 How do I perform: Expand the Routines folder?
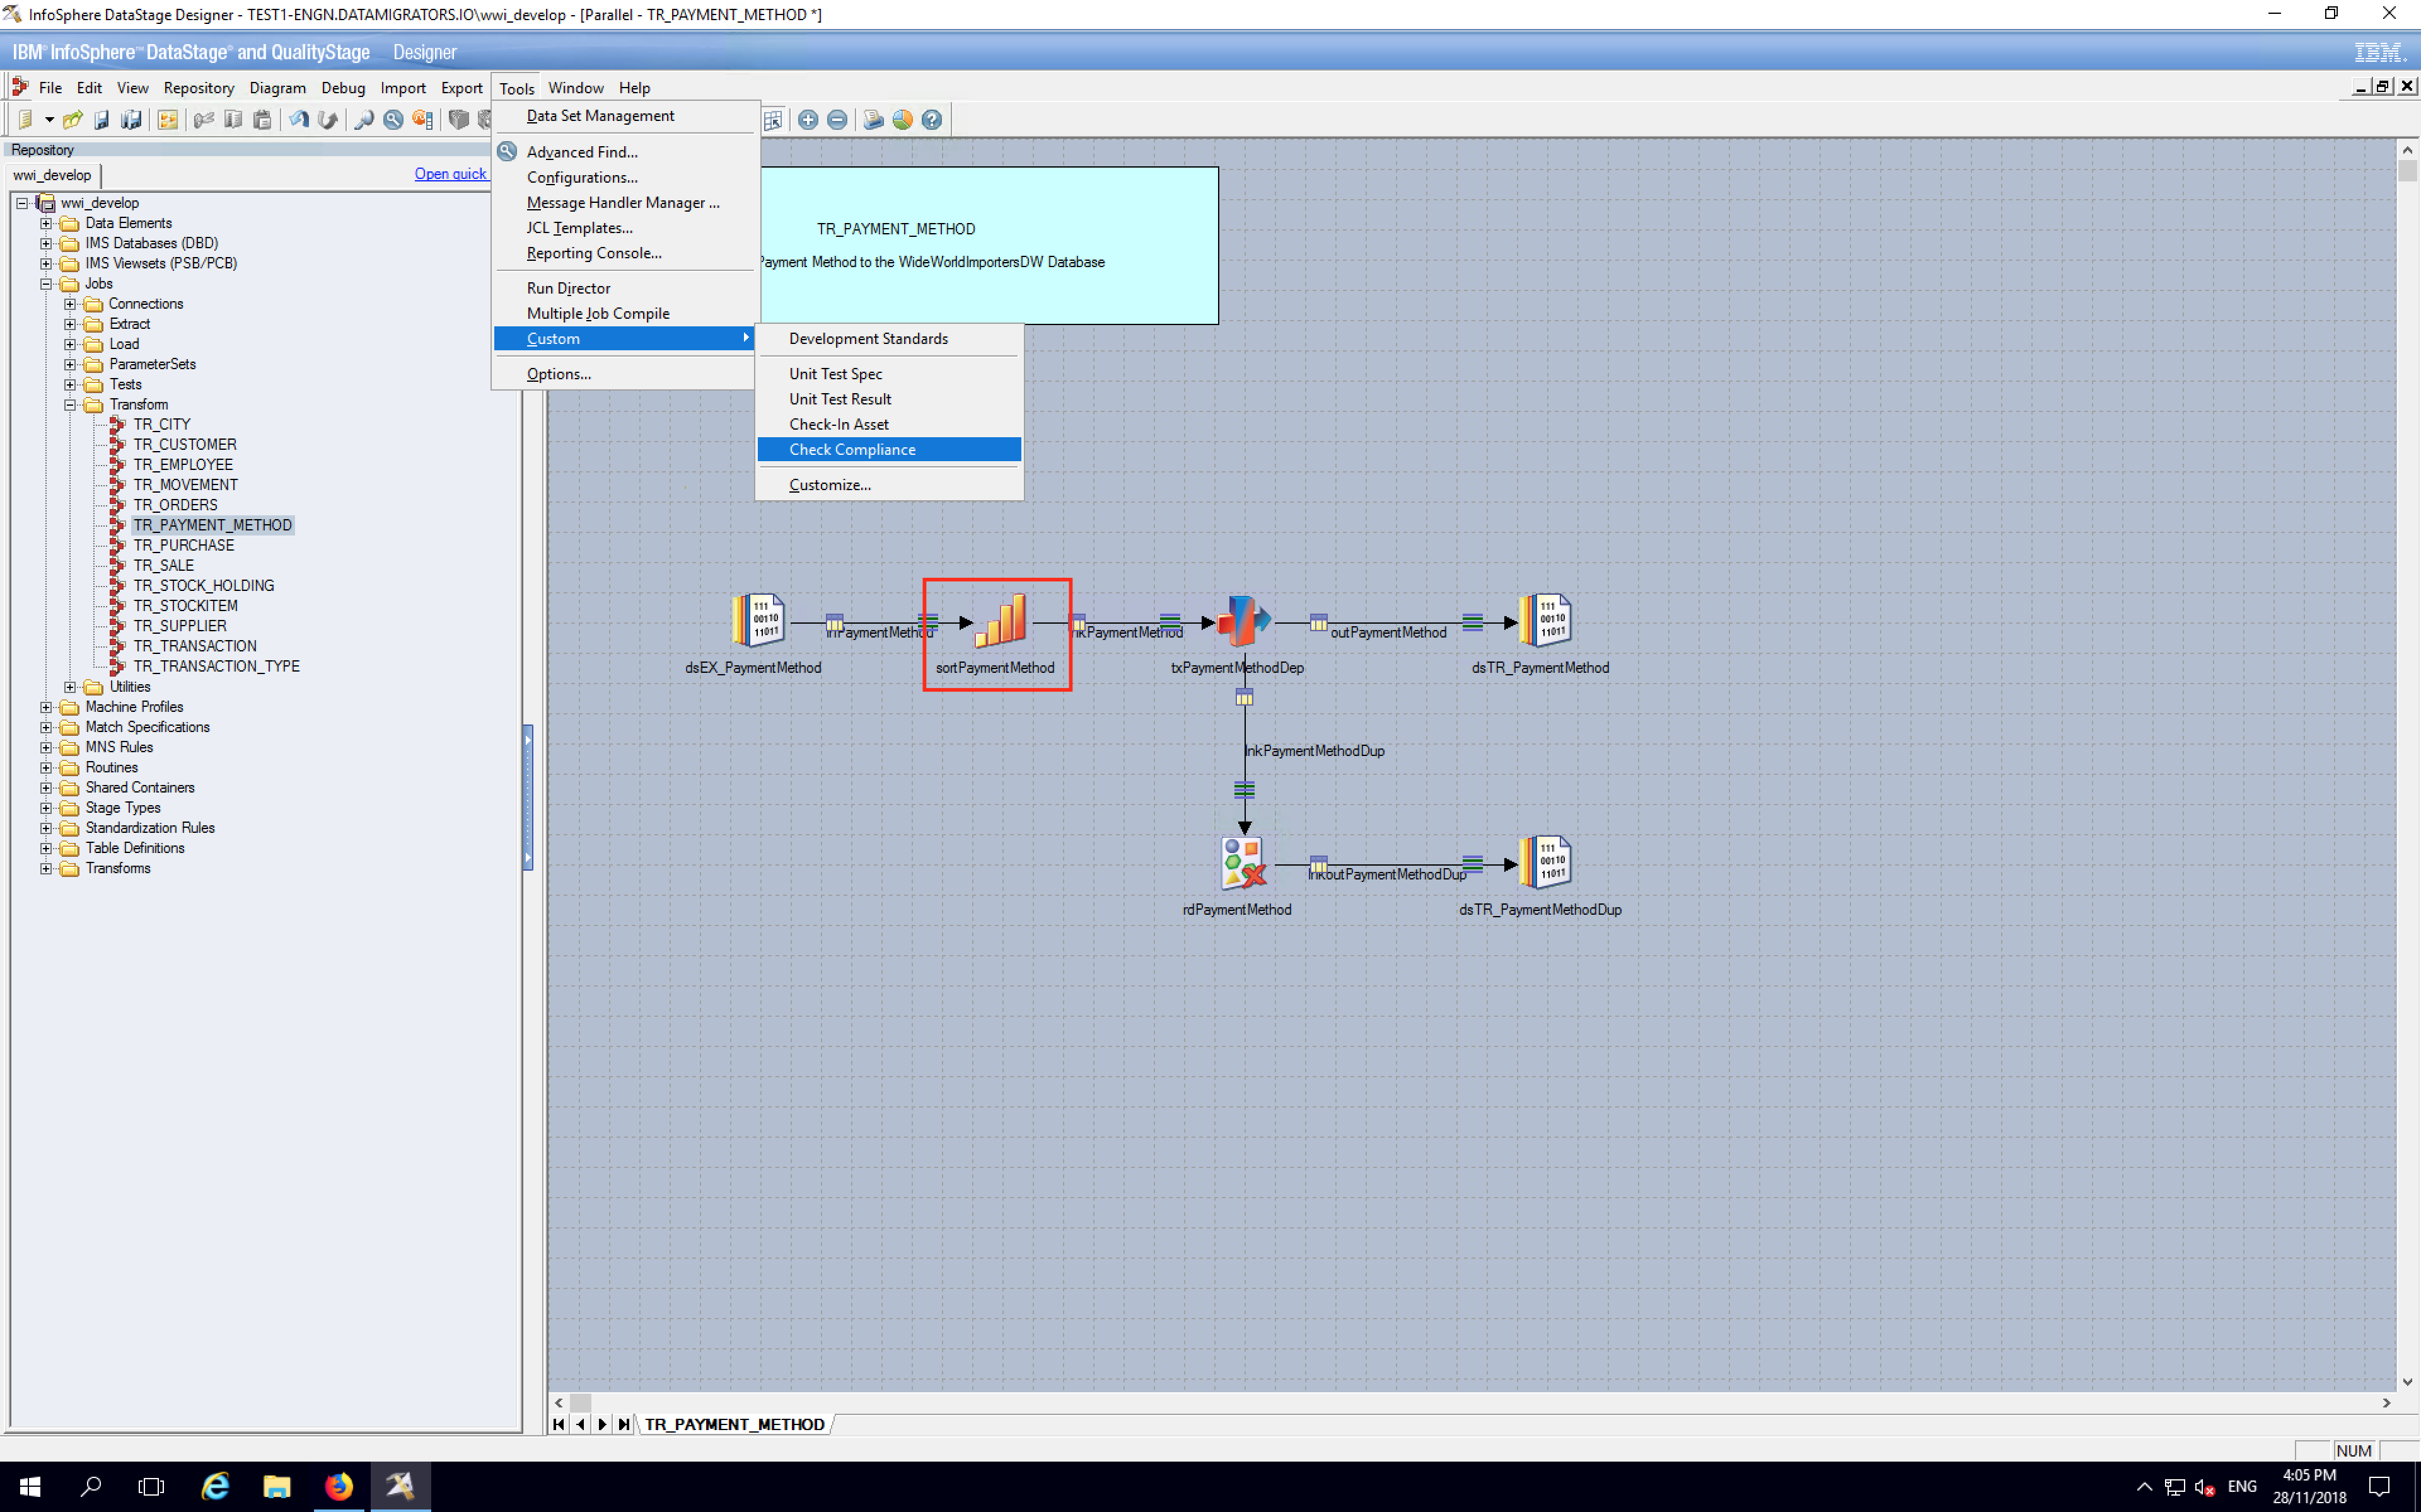tap(46, 768)
